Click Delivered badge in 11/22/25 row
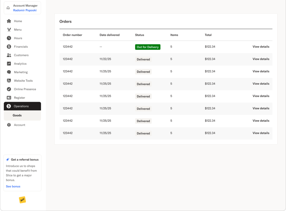 pos(143,59)
